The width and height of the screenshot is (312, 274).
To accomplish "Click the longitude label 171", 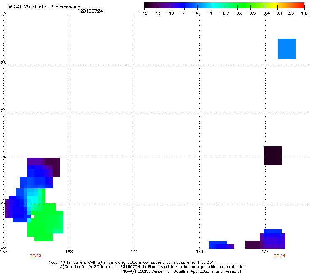I will click(134, 252).
